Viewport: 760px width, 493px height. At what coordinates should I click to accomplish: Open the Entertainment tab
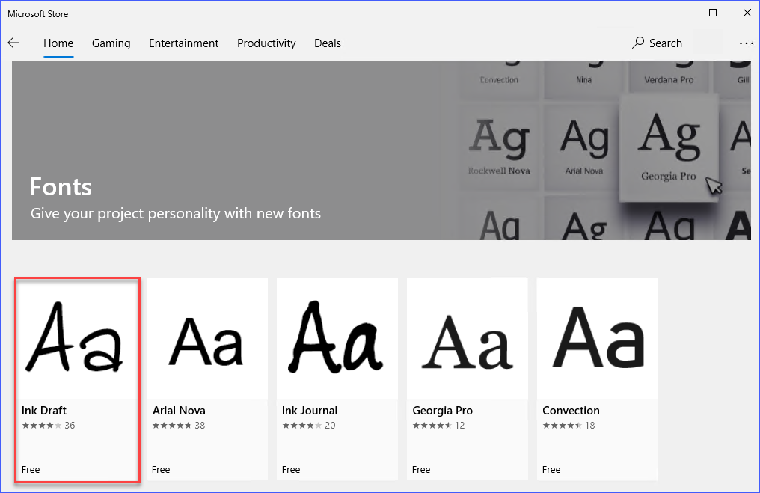(184, 43)
